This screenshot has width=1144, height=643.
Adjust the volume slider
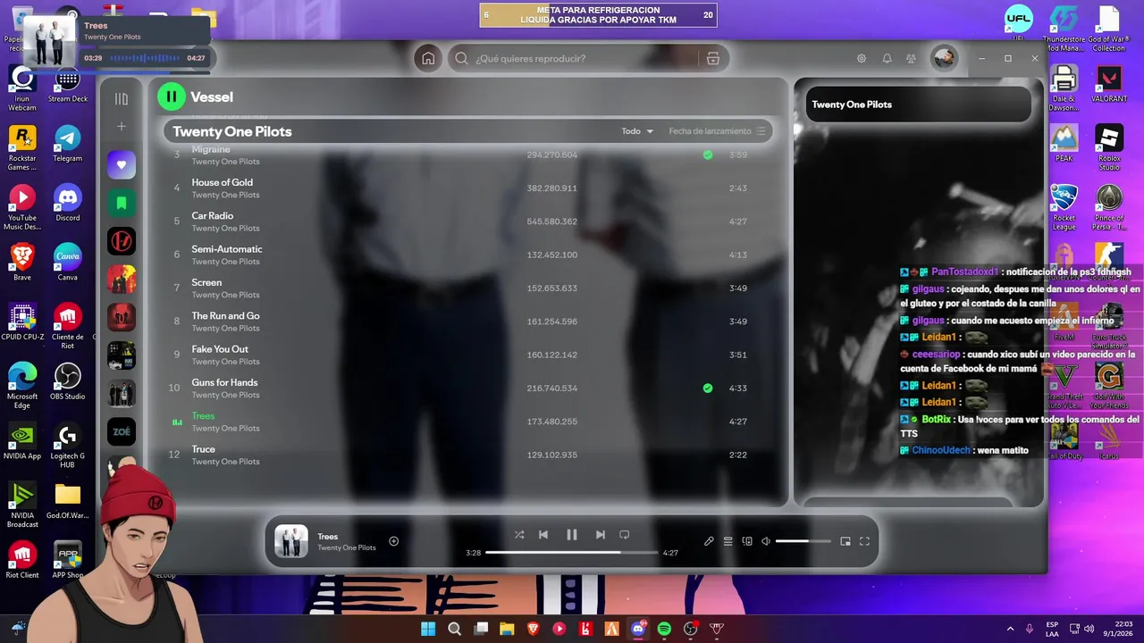pos(803,541)
